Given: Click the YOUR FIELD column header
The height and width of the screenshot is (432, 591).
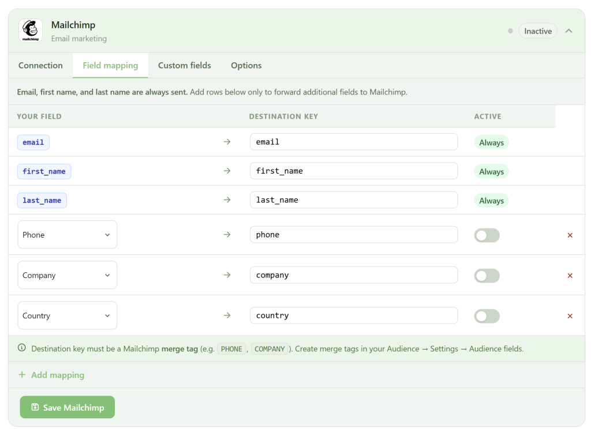Looking at the screenshot, I should 39,117.
